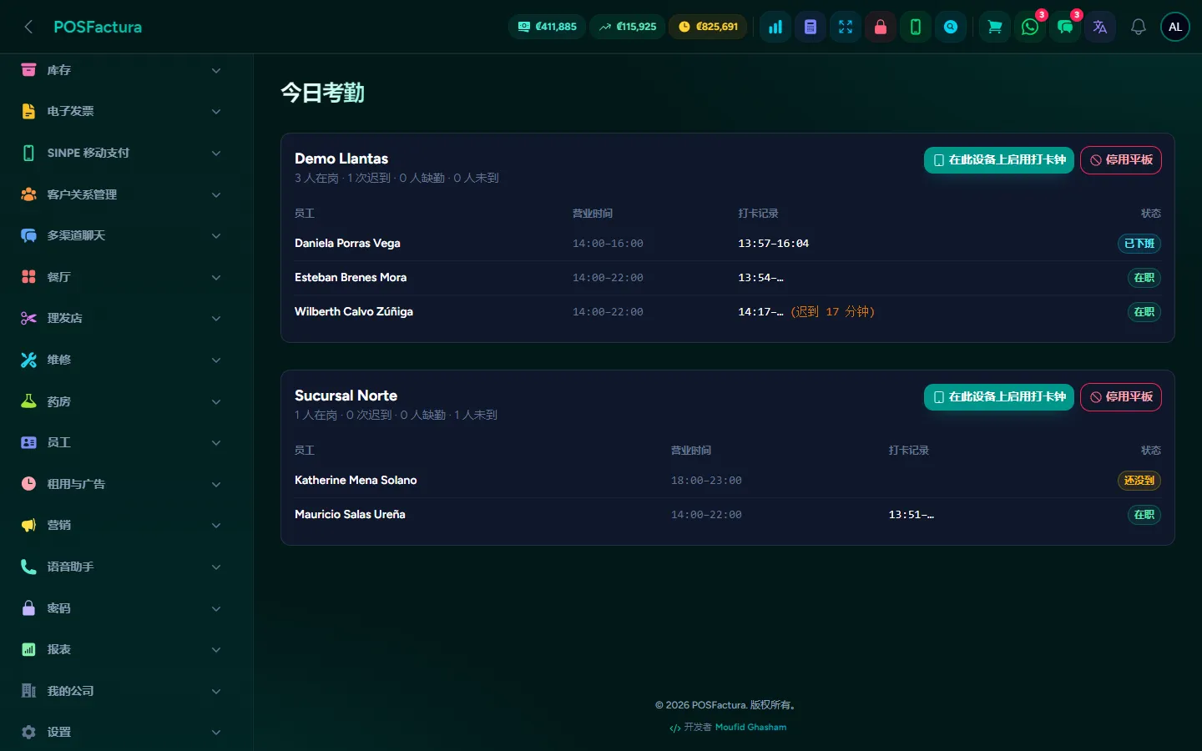
Task: Click the round search icon in top bar
Action: 951,27
